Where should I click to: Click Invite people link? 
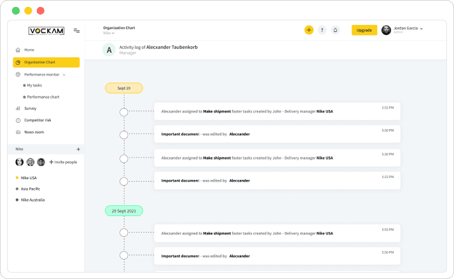(63, 162)
